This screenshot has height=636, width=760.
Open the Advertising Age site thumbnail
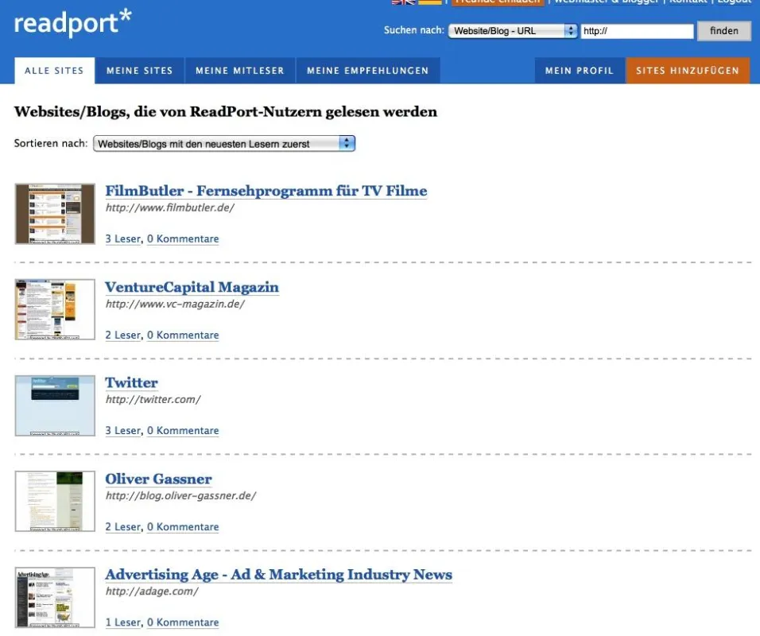pyautogui.click(x=55, y=598)
